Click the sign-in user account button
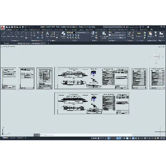Screen dimensions: 166x166 coord(132,27)
